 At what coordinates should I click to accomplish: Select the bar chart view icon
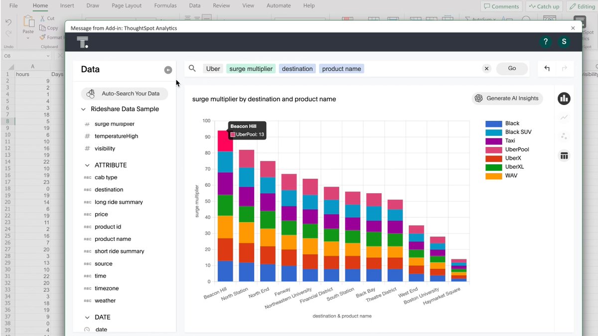coord(564,99)
